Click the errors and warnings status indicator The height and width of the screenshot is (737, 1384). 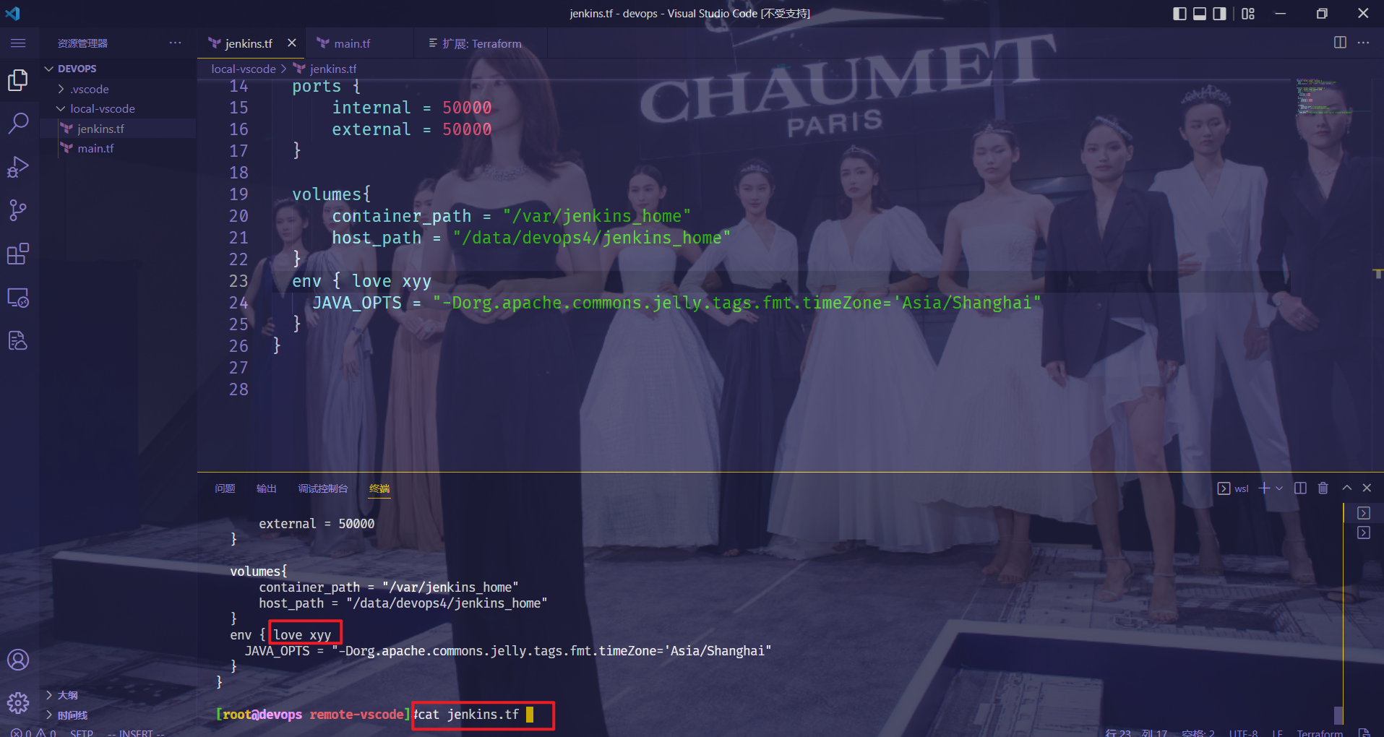33,733
